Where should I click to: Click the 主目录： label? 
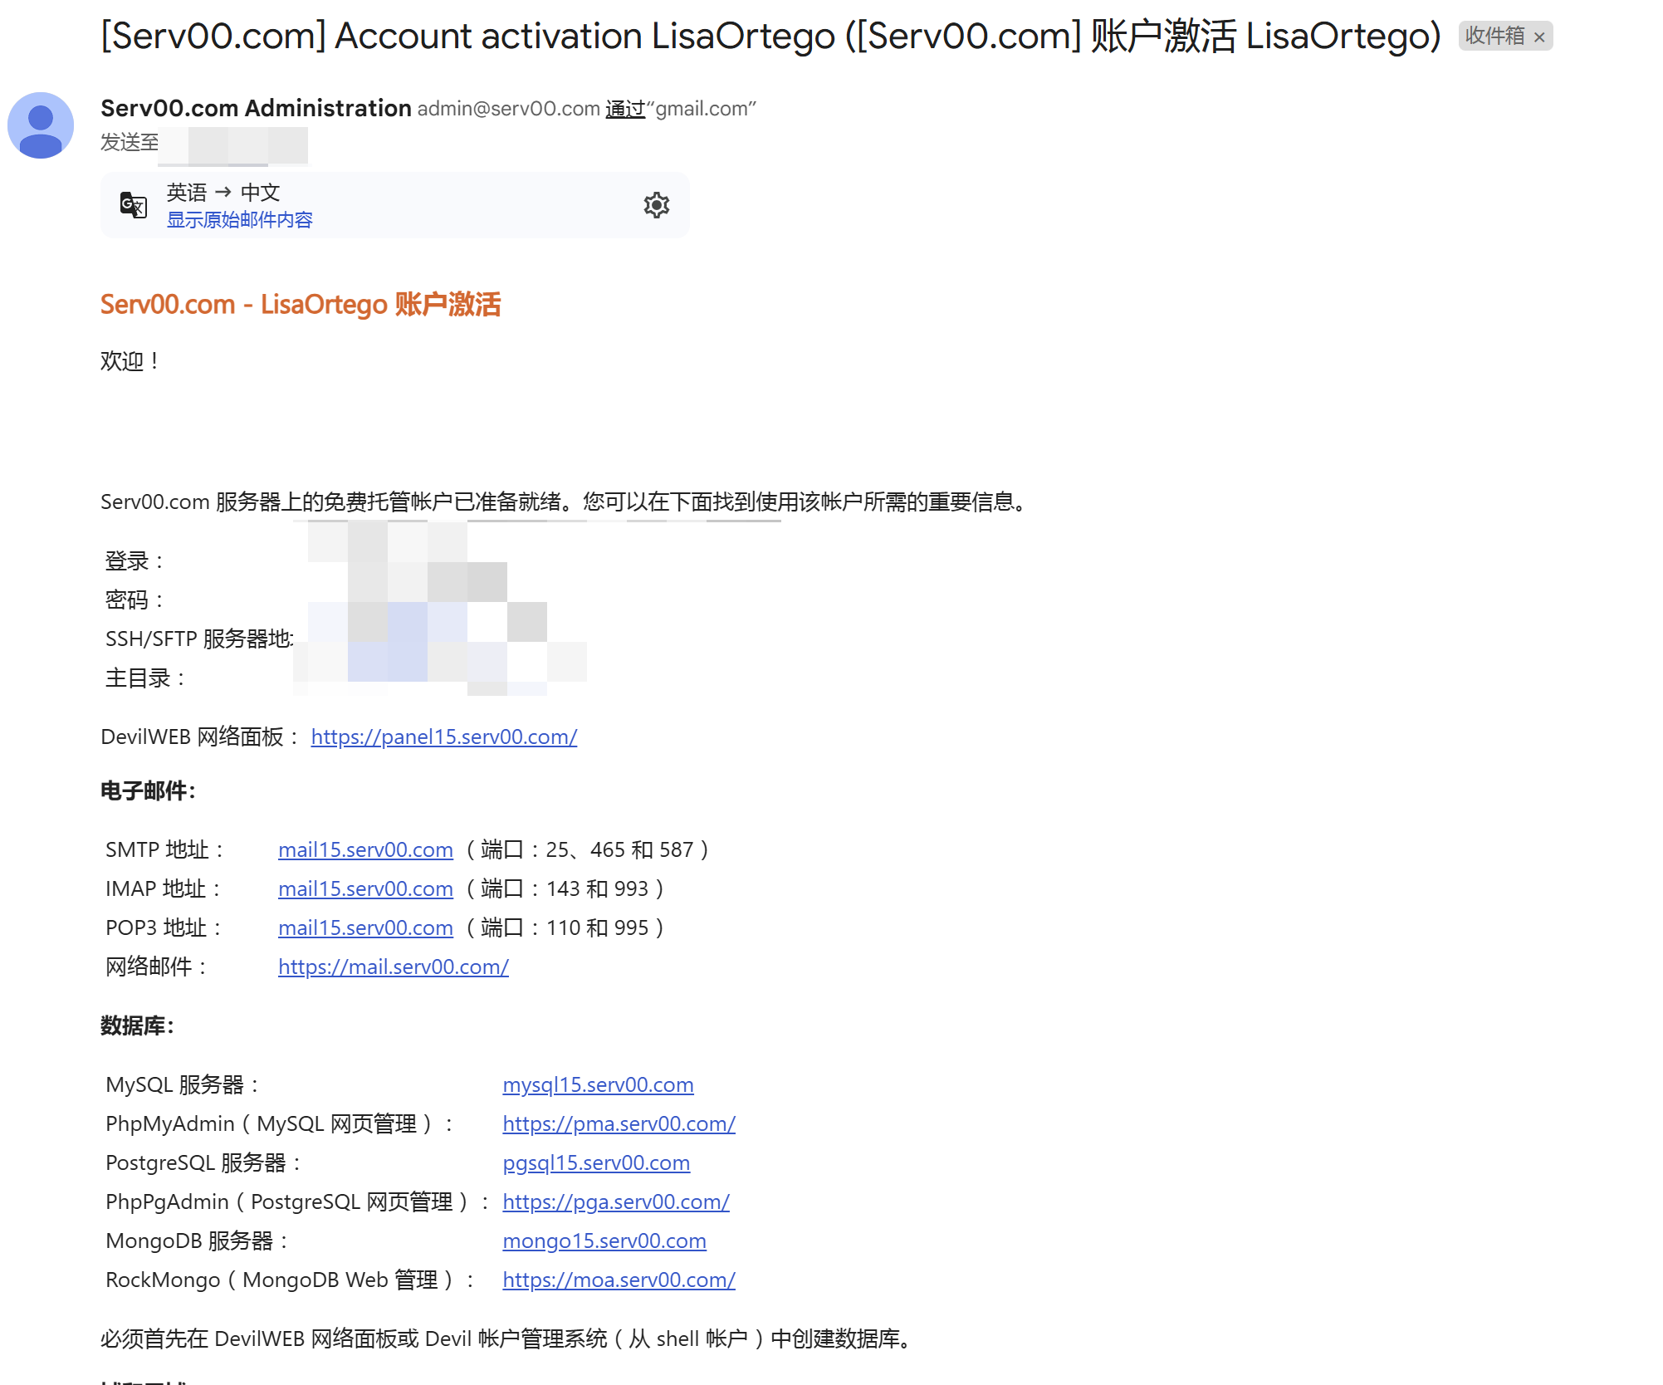[146, 678]
